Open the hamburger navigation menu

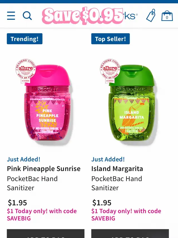[11, 16]
